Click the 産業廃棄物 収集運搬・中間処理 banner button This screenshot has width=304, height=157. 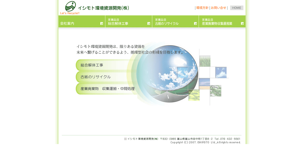(106, 89)
